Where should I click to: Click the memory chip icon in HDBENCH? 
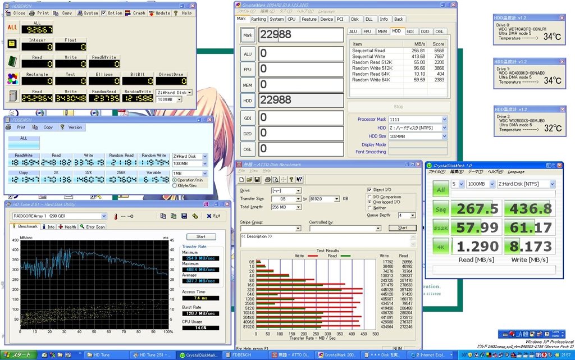pyautogui.click(x=12, y=61)
